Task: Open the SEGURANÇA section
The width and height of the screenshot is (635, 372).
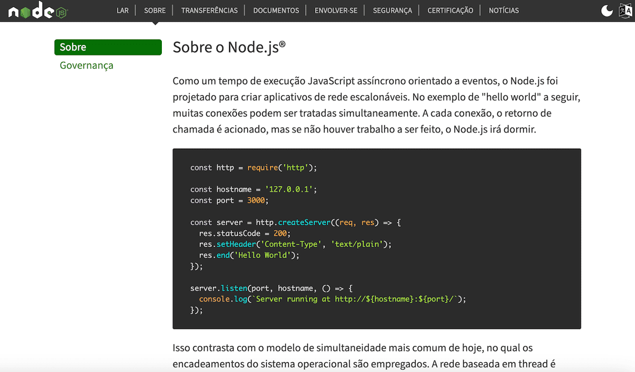Action: (392, 10)
